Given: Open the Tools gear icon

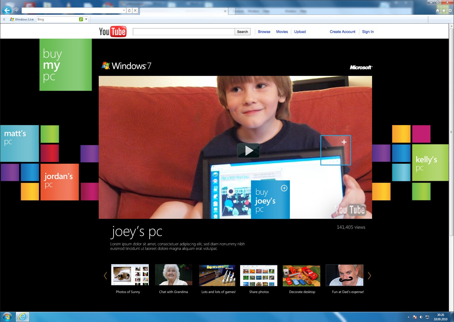Looking at the screenshot, I should 450,11.
